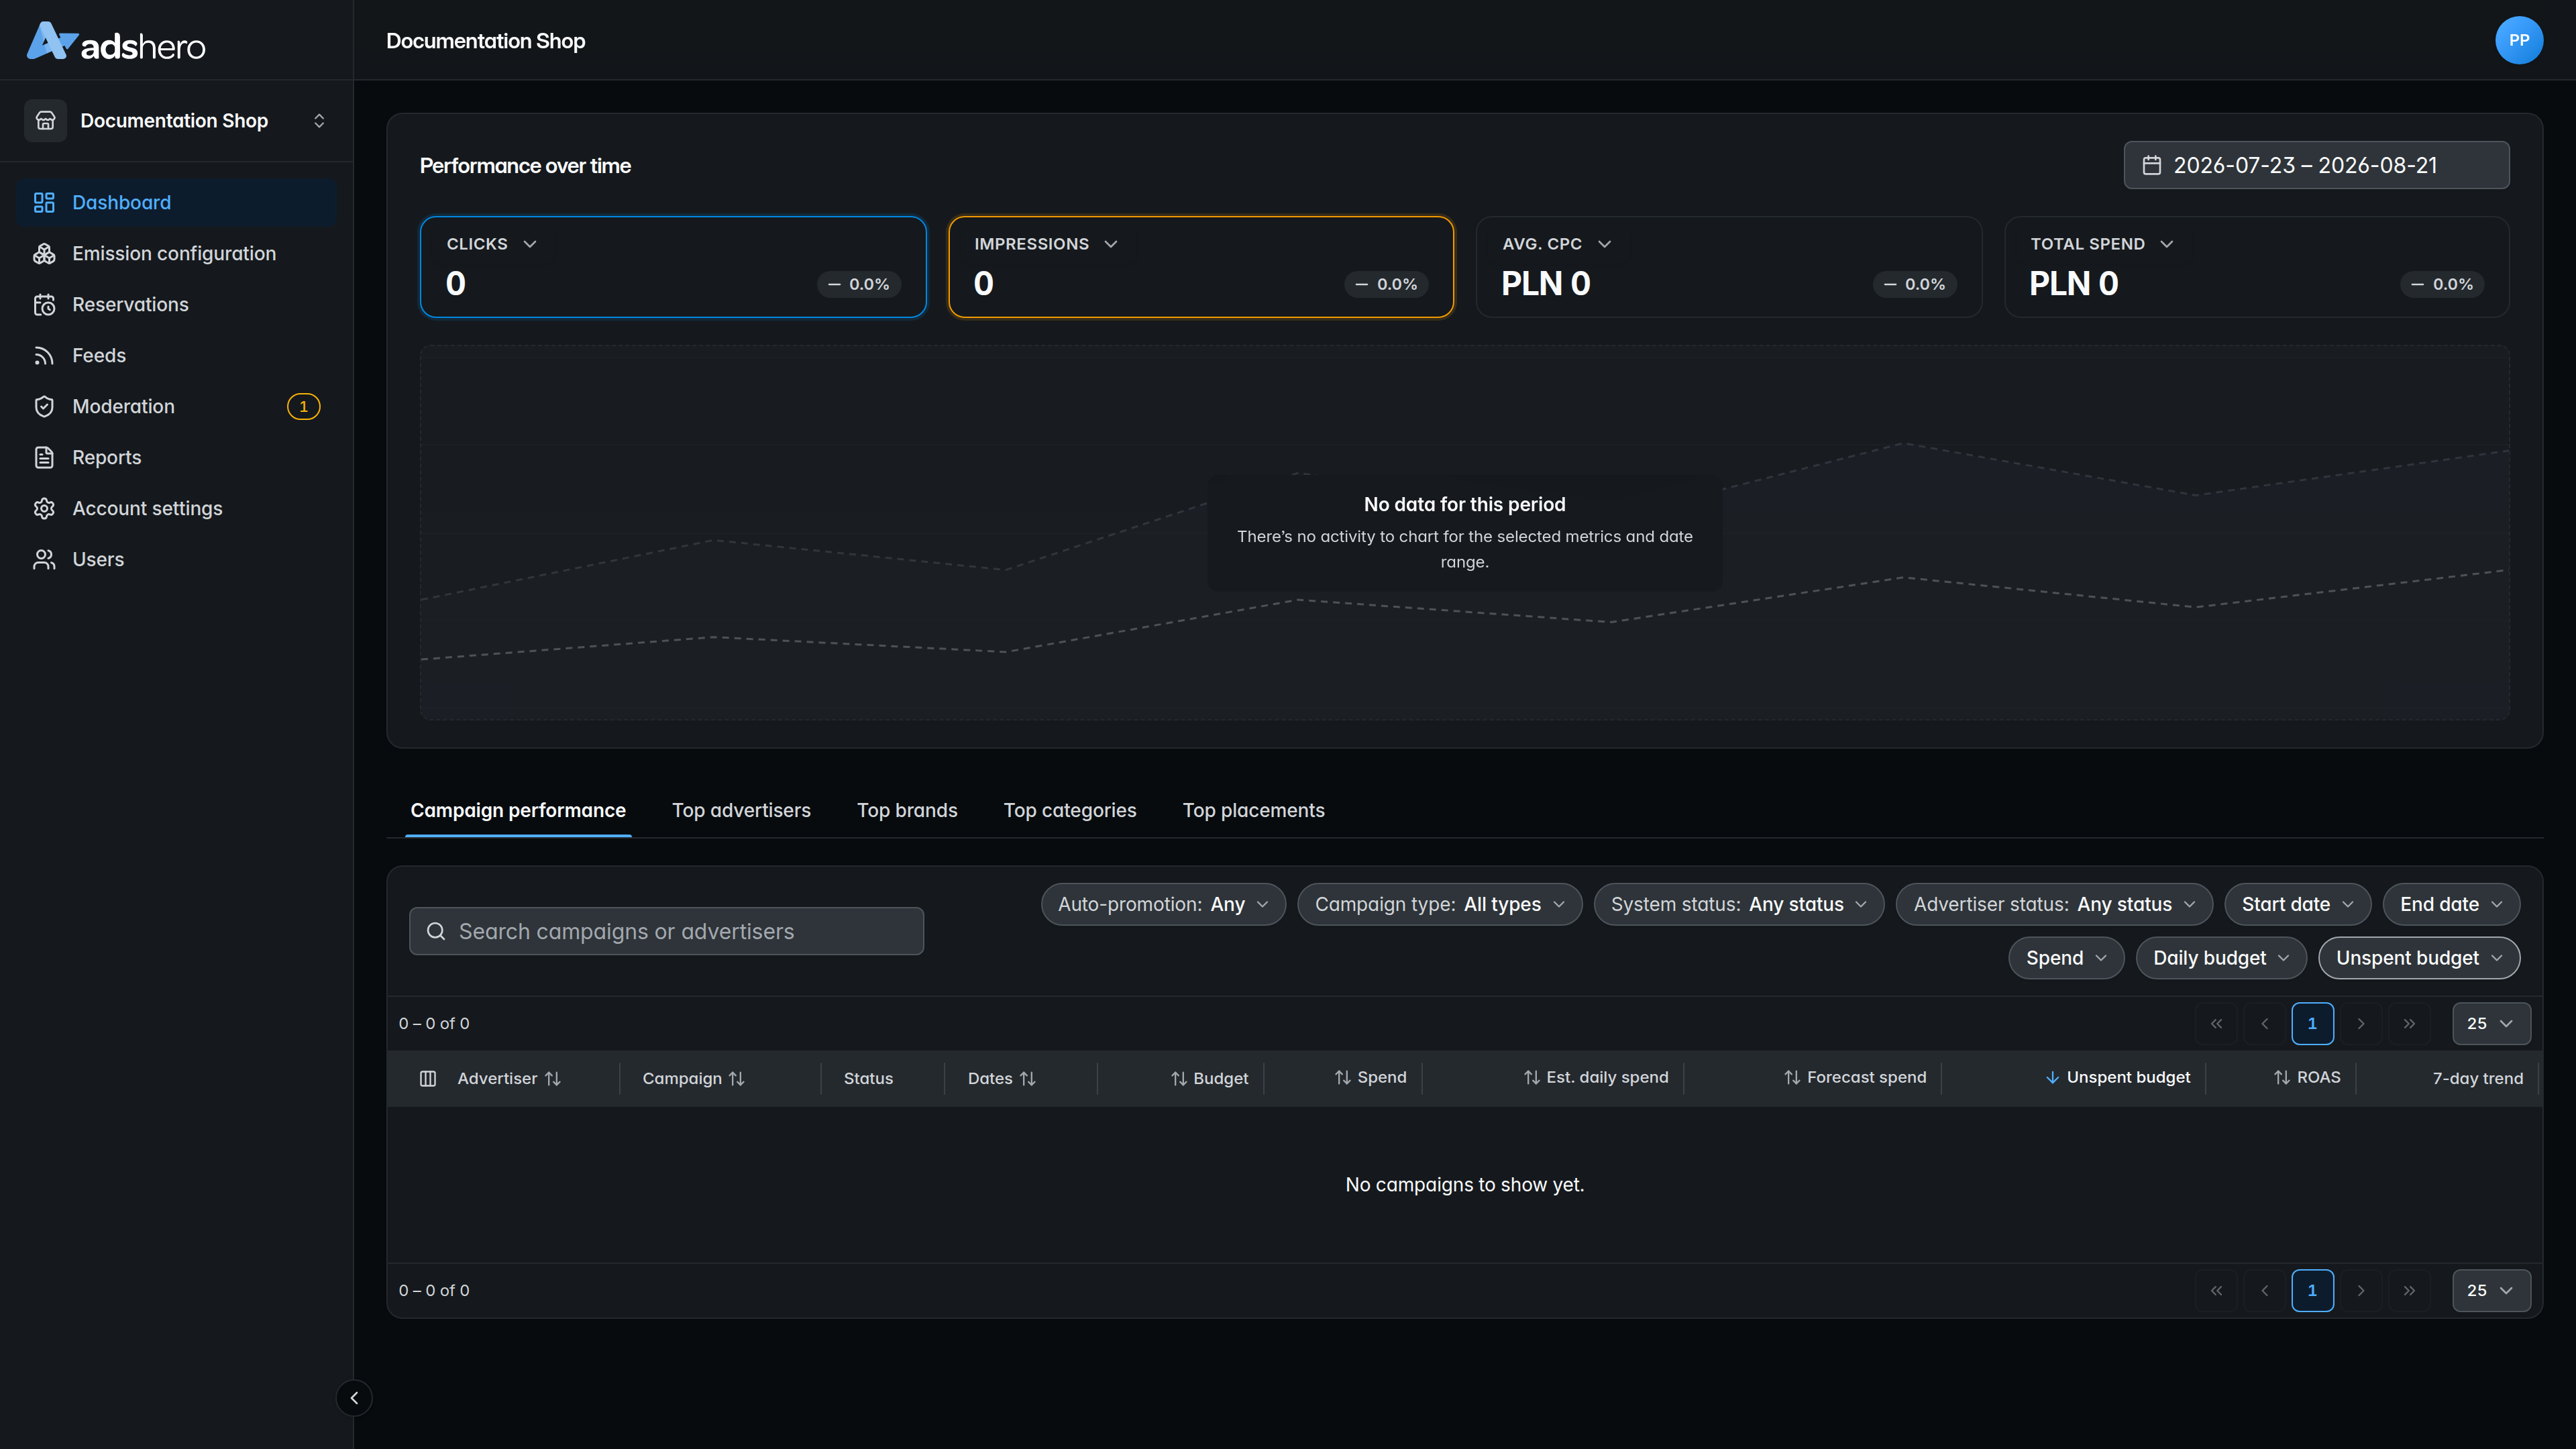Image resolution: width=2576 pixels, height=1449 pixels.
Task: Open the Reports document icon
Action: tap(44, 457)
